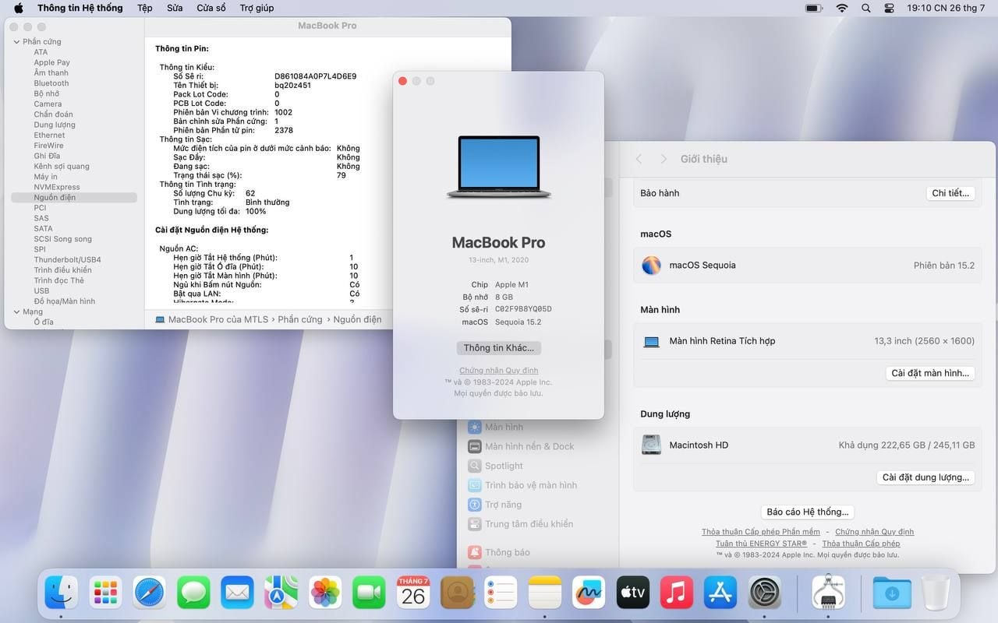The image size is (998, 623).
Task: Open Reminders app in Dock
Action: click(501, 593)
